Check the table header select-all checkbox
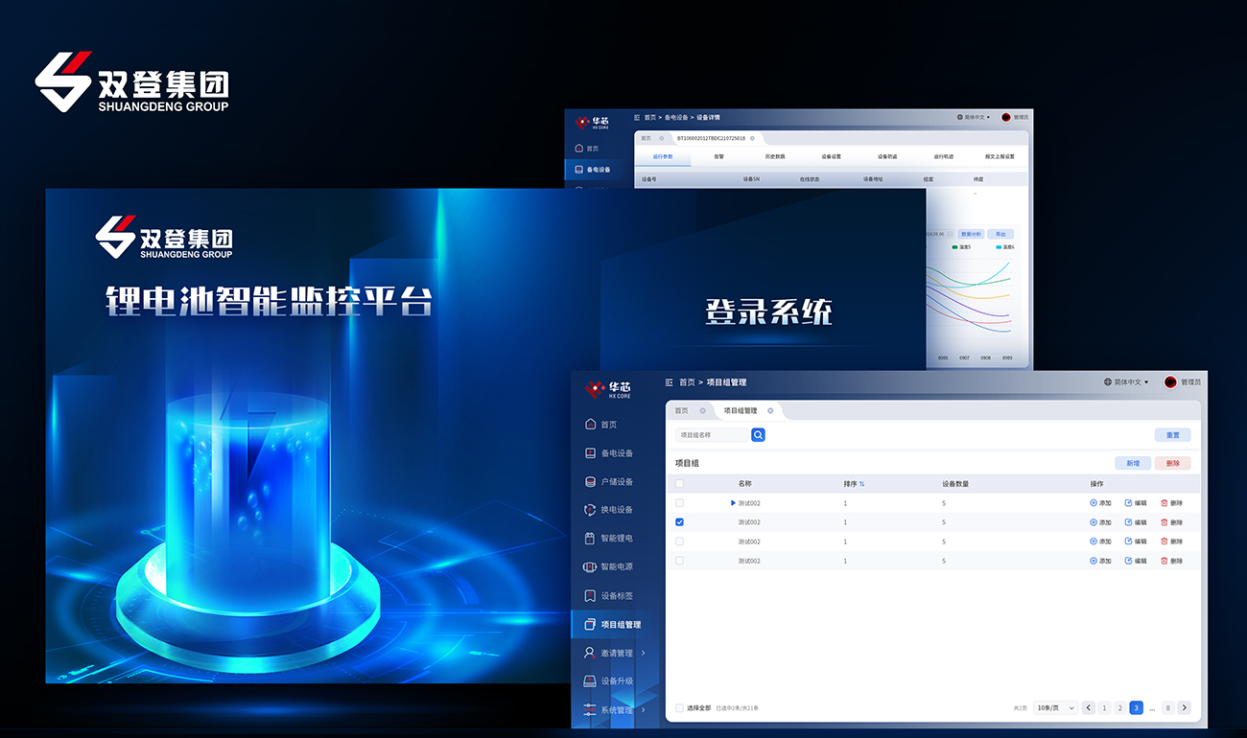Viewport: 1247px width, 738px height. click(680, 484)
